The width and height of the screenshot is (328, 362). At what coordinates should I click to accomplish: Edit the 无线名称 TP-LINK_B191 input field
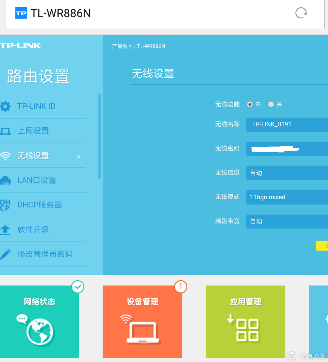(x=287, y=124)
